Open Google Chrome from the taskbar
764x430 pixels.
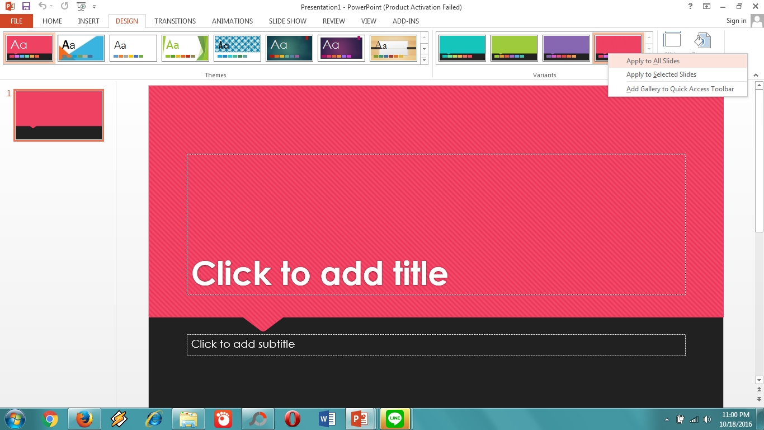(50, 419)
